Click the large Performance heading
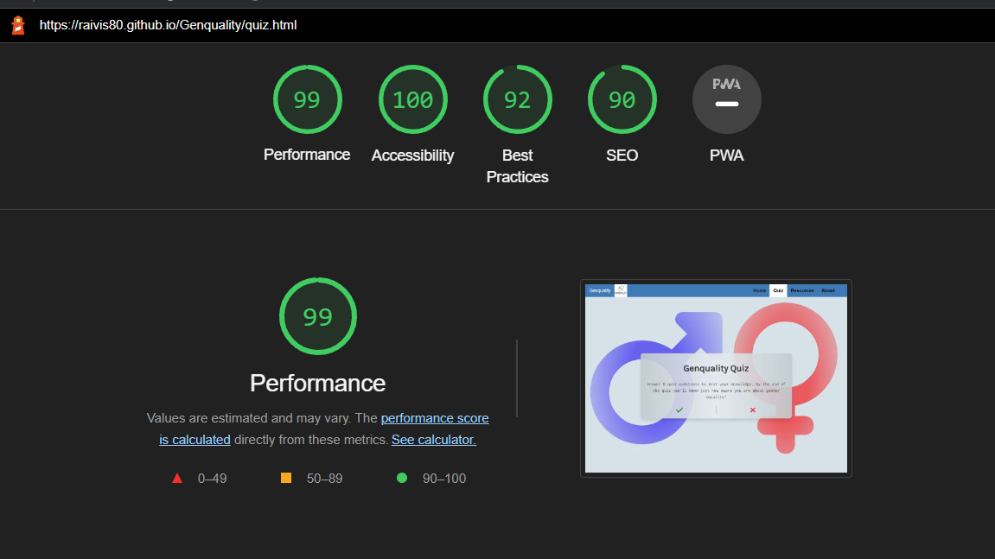The image size is (995, 559). point(318,384)
